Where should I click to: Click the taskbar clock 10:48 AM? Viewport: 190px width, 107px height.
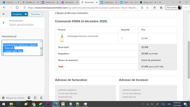click(177, 104)
